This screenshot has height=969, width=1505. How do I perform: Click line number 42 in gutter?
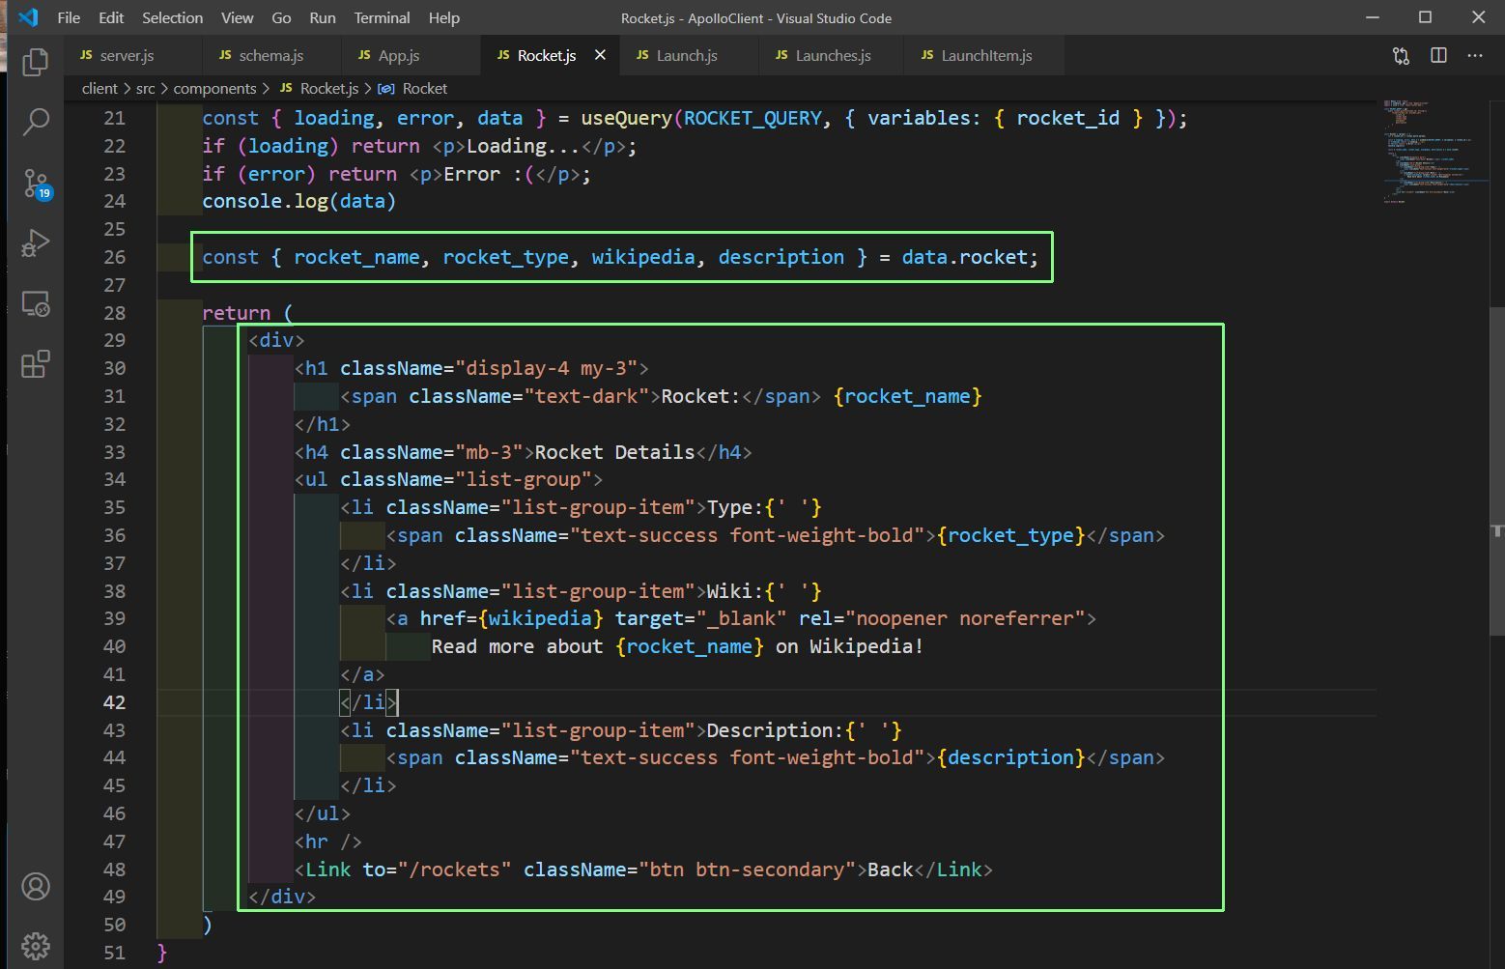(x=114, y=702)
